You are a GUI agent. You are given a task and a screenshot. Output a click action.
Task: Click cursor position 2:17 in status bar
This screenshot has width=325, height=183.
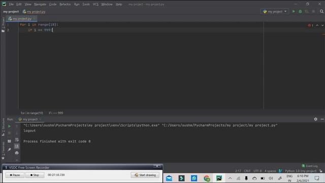[x=238, y=171]
